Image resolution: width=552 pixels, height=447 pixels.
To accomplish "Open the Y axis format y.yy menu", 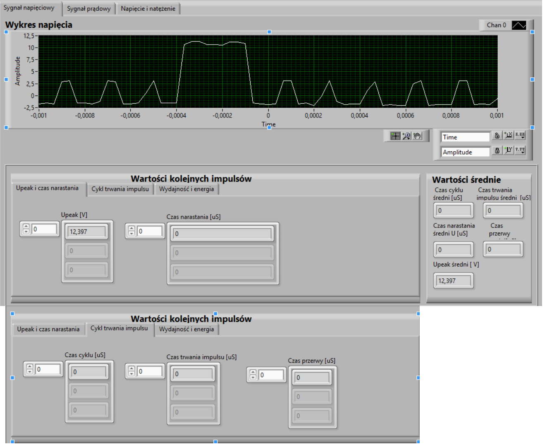I will tap(520, 150).
